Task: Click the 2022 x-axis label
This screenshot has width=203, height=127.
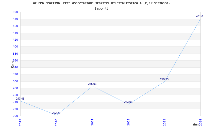Action: [x=128, y=122]
